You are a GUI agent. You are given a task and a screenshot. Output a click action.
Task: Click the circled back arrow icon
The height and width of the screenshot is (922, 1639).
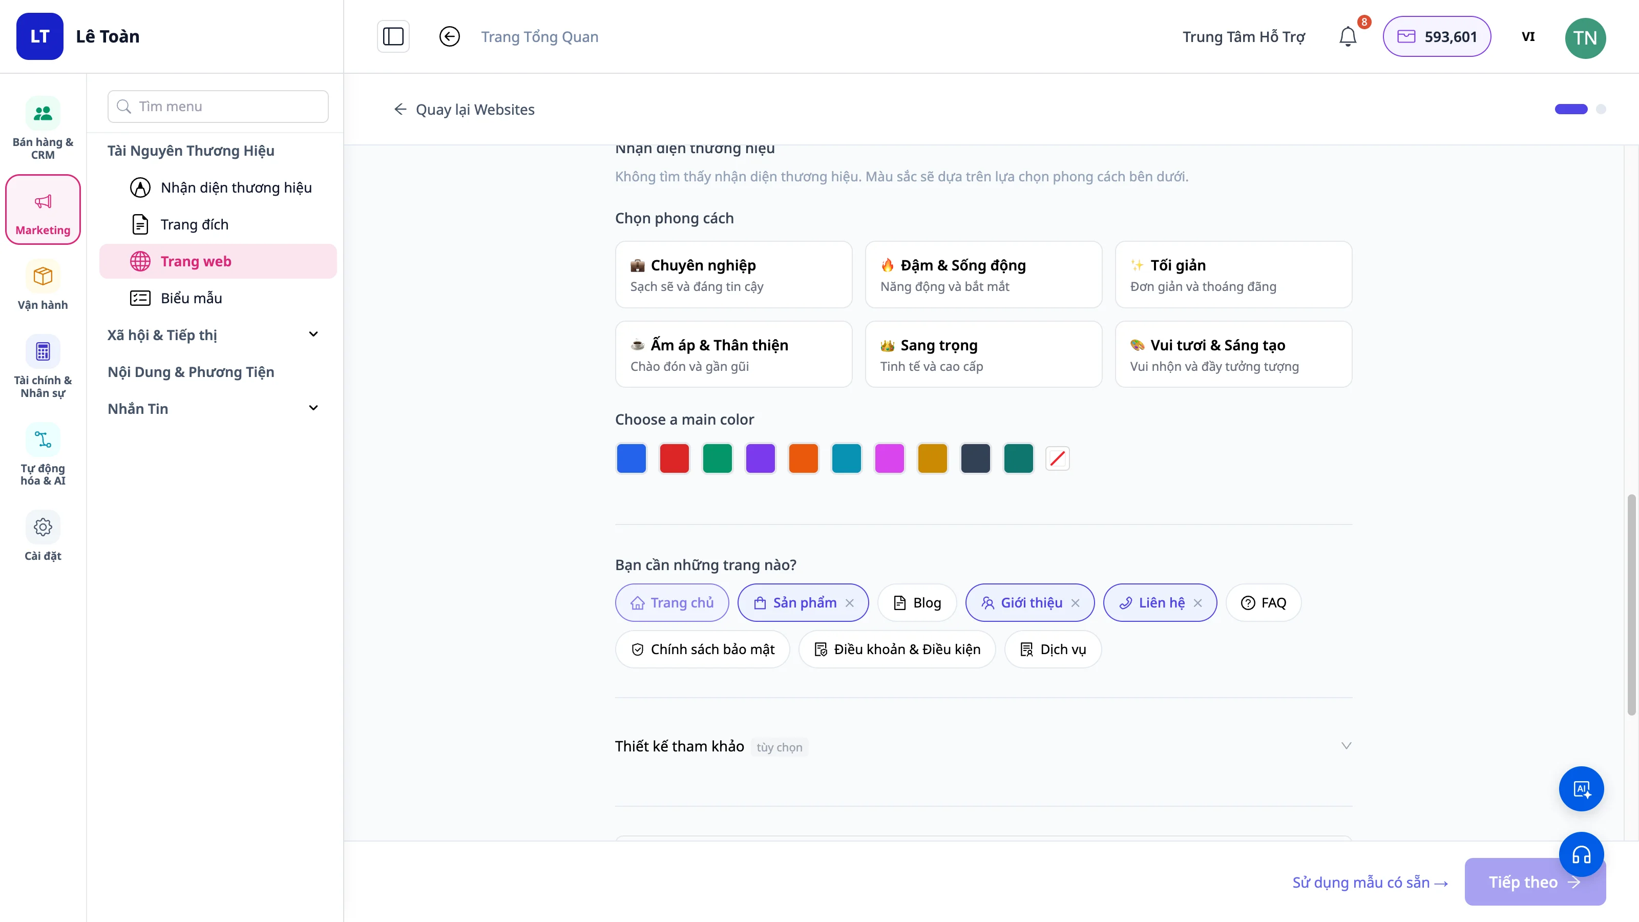pos(449,36)
